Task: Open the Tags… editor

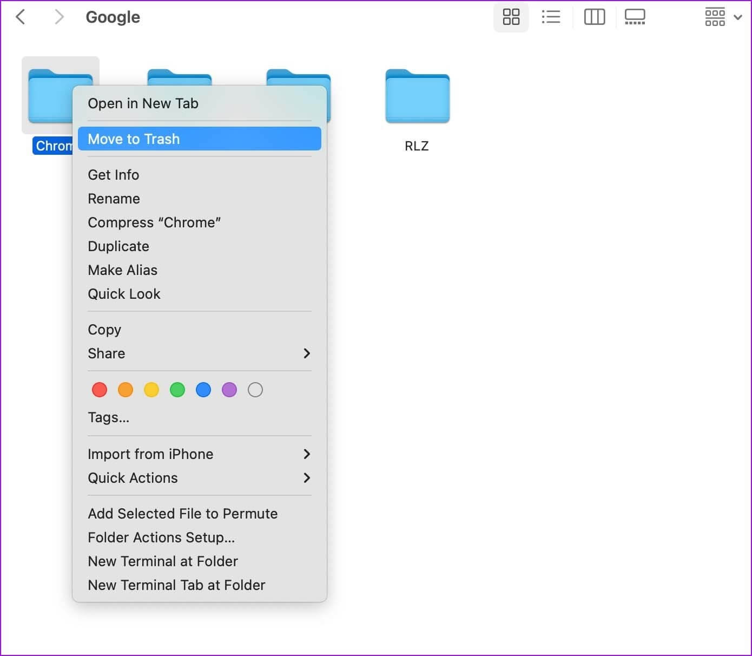Action: pos(109,417)
